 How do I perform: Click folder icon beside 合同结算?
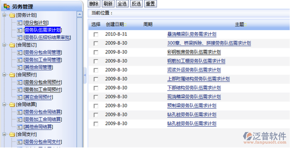point(12,104)
